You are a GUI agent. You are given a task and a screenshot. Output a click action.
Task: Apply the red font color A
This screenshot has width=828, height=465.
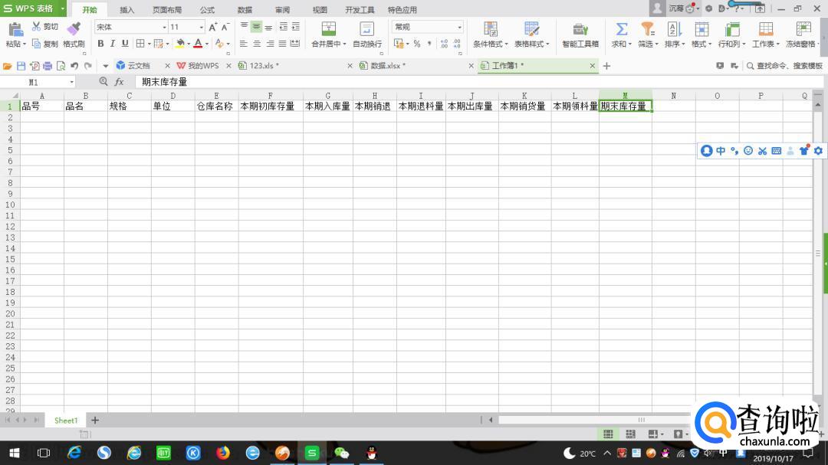pyautogui.click(x=198, y=44)
